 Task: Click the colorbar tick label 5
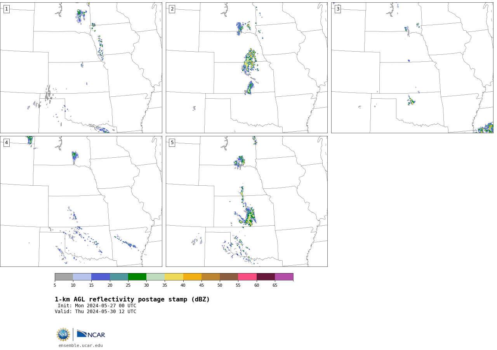(55, 286)
